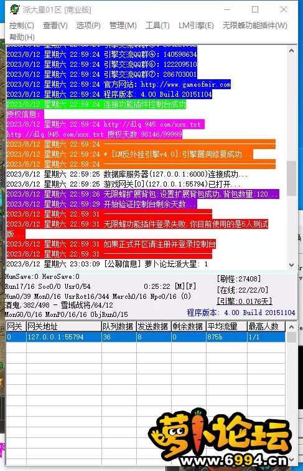Open the 选项(P) menu
Image resolution: width=303 pixels, height=471 pixels.
88,25
